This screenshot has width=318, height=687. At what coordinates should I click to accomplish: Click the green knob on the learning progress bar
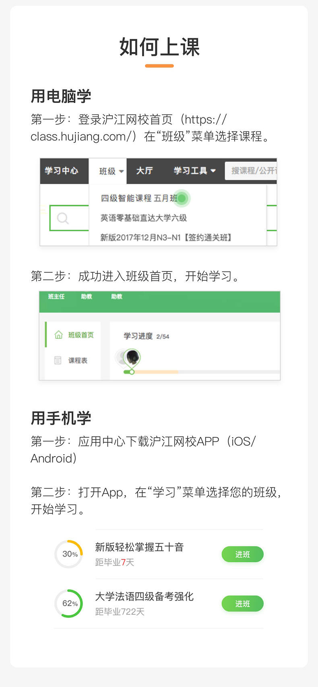[132, 372]
